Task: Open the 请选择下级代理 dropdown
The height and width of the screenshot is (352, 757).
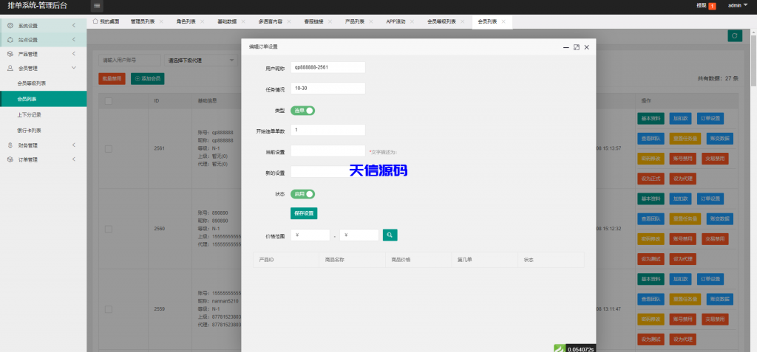Action: 201,61
